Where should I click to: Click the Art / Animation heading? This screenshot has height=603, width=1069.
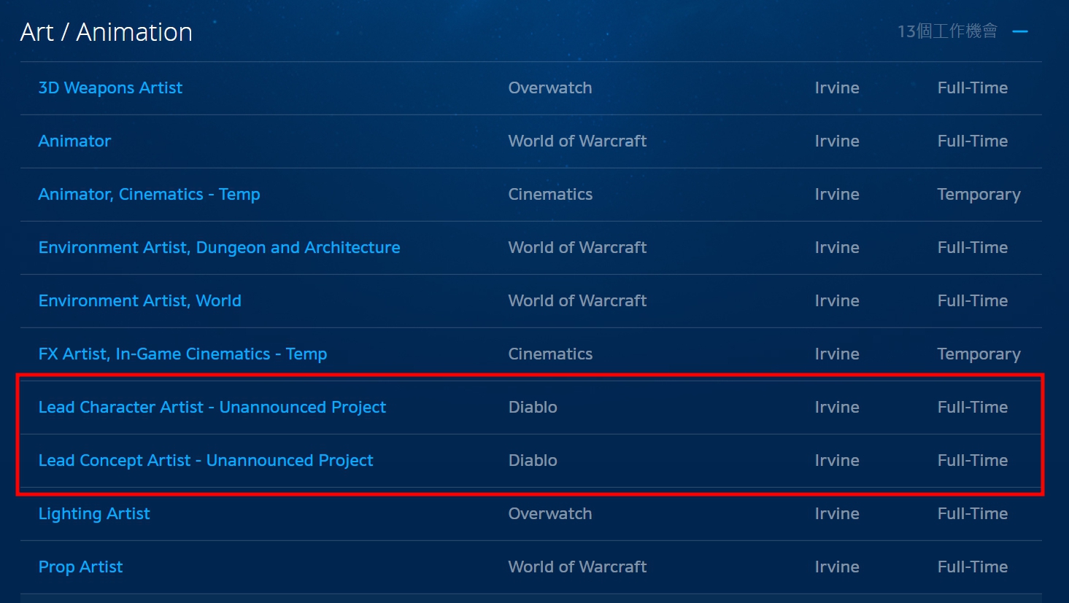tap(107, 32)
